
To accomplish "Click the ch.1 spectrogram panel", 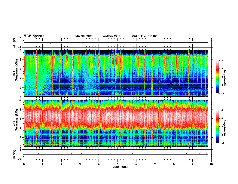I will [116, 73].
